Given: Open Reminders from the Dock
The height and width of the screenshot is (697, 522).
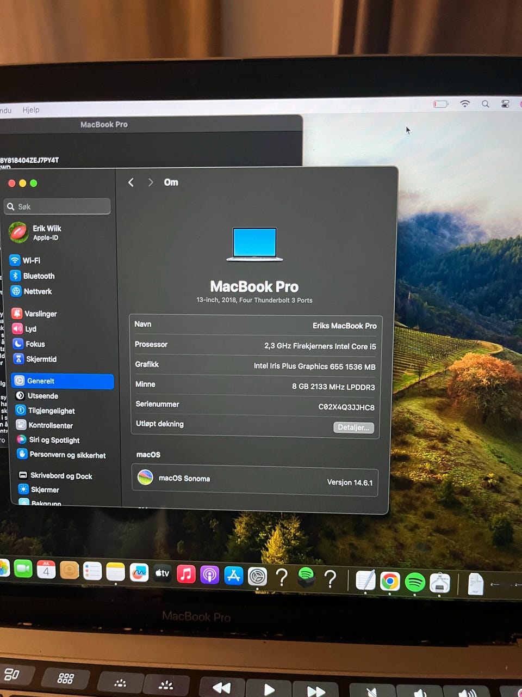Looking at the screenshot, I should point(92,571).
